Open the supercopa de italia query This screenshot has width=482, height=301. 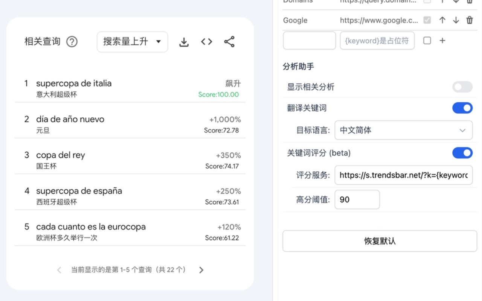coord(74,83)
